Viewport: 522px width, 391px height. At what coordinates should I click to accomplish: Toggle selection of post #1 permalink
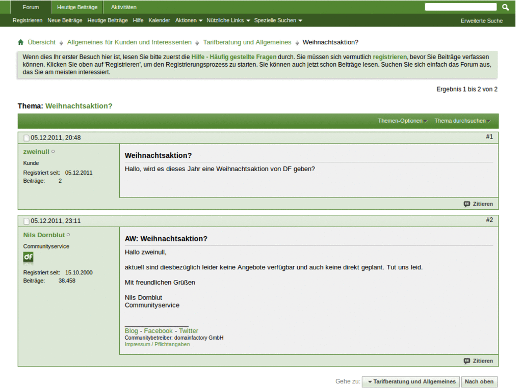point(489,136)
